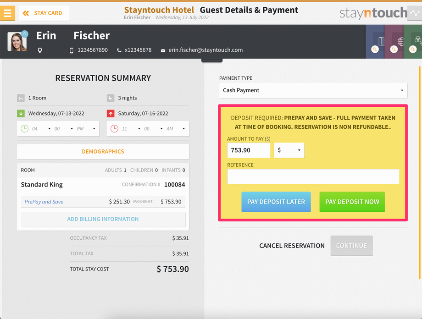Open arrival minutes dropdown showing 00
This screenshot has width=422, height=319.
coord(63,129)
